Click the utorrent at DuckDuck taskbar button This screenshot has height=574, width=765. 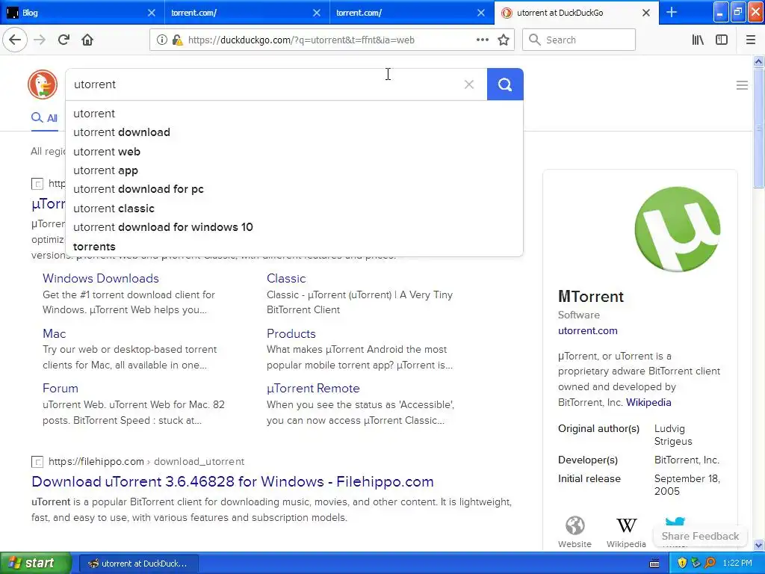point(138,564)
